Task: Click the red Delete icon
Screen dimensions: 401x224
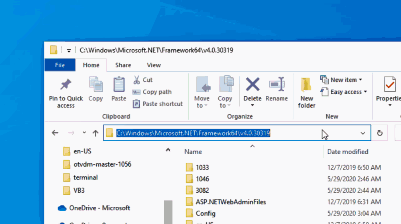Action: [x=252, y=84]
